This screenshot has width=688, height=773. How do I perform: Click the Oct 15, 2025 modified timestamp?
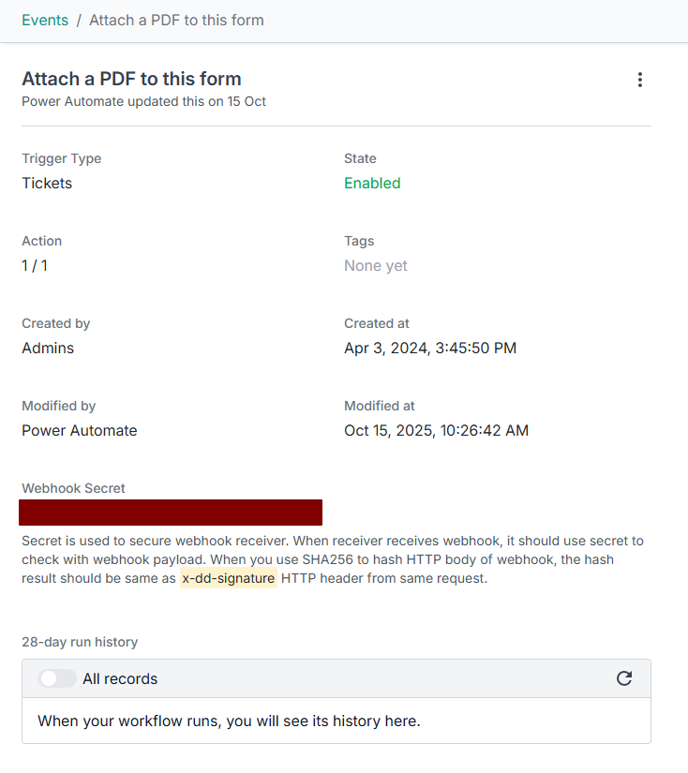point(436,431)
